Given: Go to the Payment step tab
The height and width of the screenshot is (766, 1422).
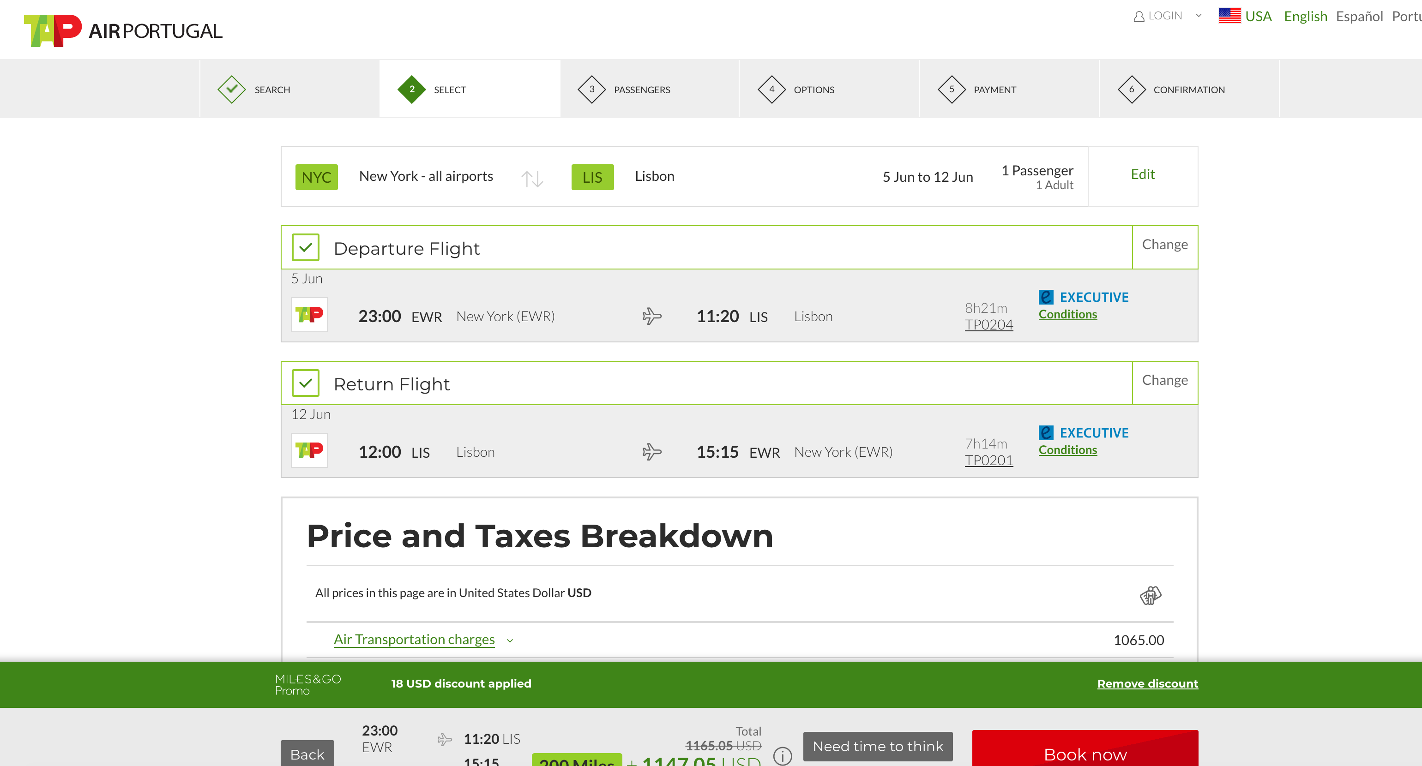Looking at the screenshot, I should [x=994, y=90].
